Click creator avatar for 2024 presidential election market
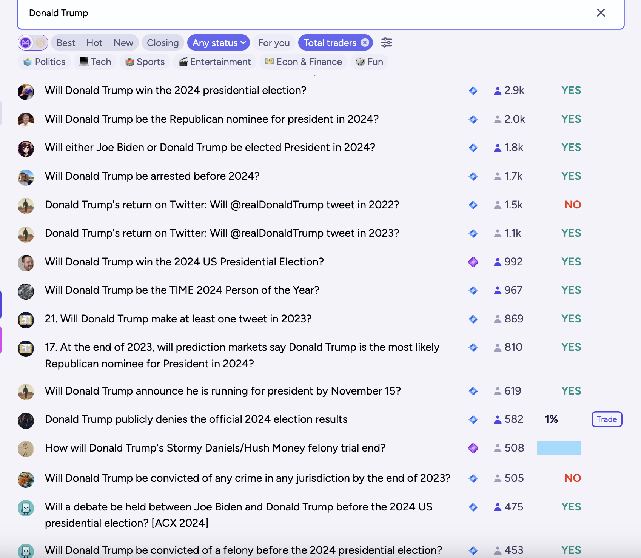641x558 pixels. (x=26, y=92)
